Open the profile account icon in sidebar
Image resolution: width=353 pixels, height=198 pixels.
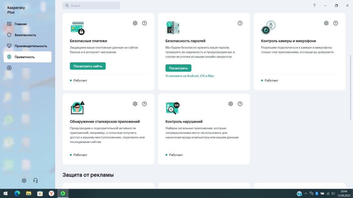pyautogui.click(x=9, y=68)
